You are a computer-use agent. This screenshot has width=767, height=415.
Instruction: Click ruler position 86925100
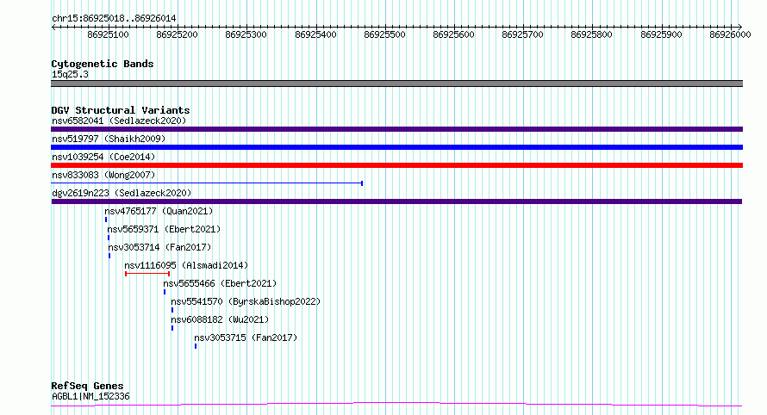pos(108,34)
